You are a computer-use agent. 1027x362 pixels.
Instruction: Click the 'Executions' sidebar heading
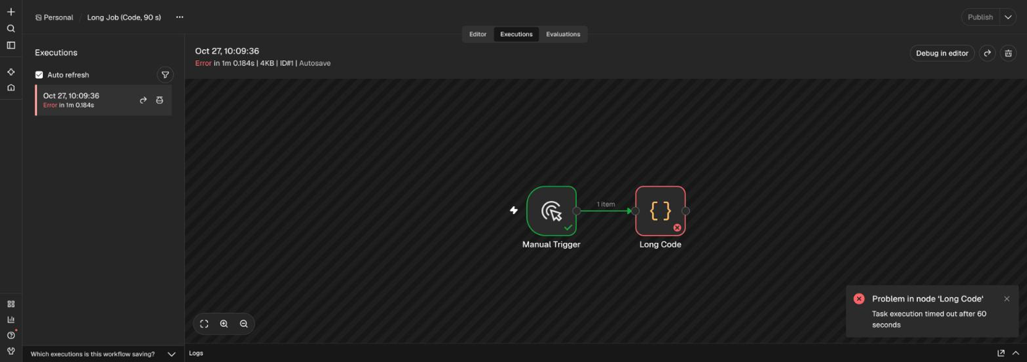[x=56, y=53]
